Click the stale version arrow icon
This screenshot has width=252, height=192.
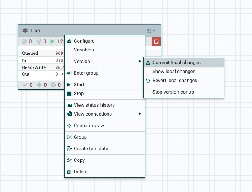[x=53, y=85]
